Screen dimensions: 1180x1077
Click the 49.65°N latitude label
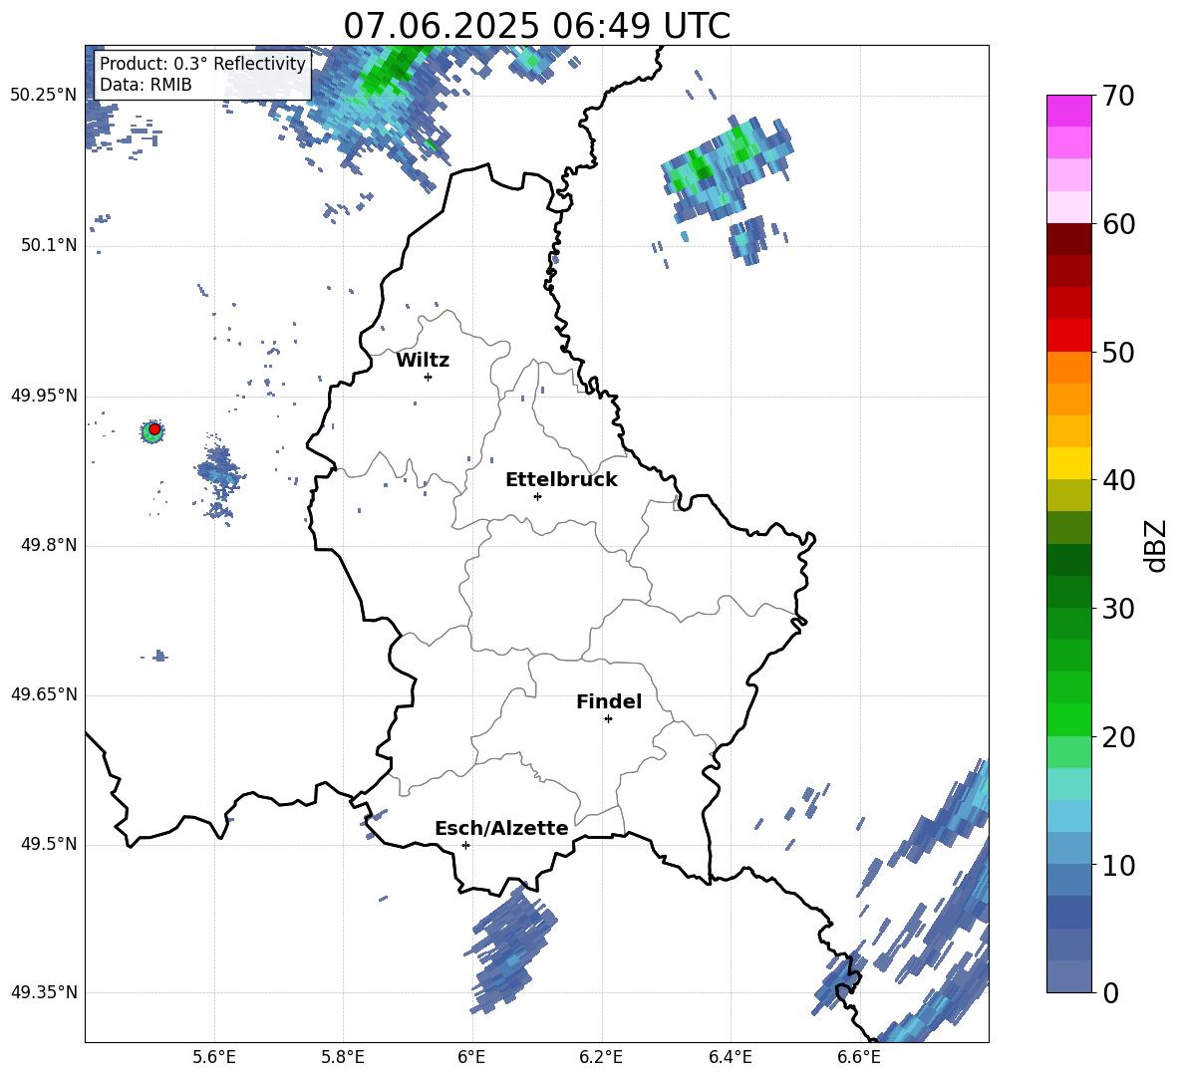44,694
